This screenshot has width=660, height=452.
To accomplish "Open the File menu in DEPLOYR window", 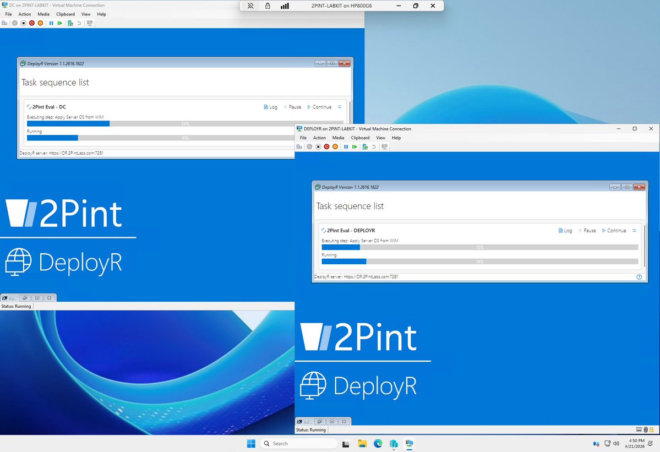I will [303, 138].
